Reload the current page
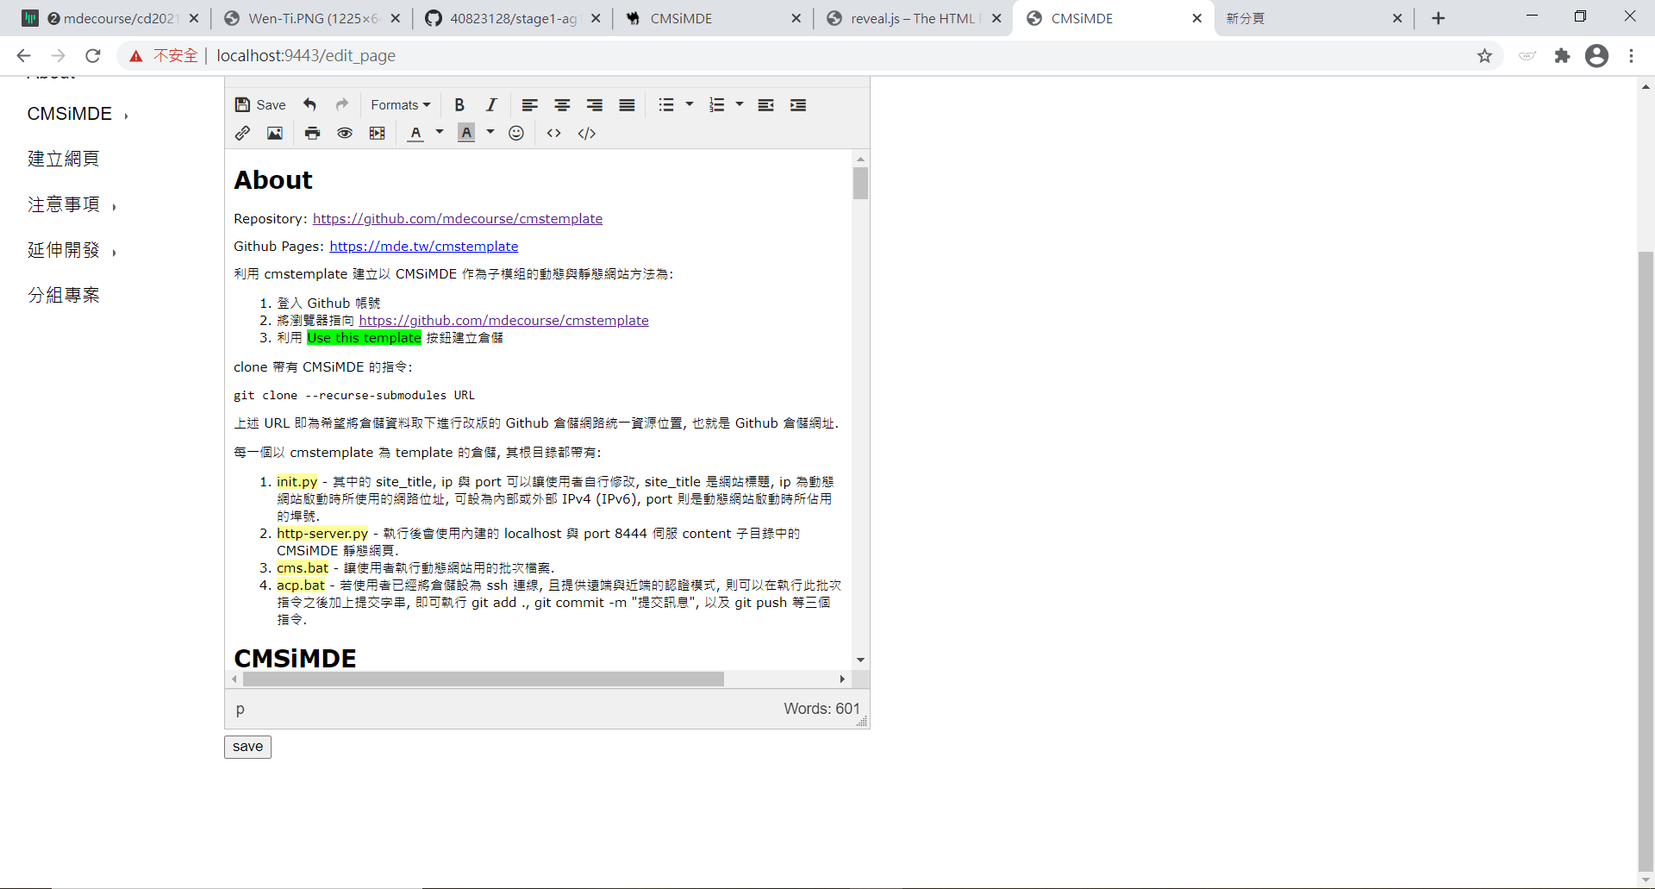Screen dimensions: 1655x889 tap(93, 56)
